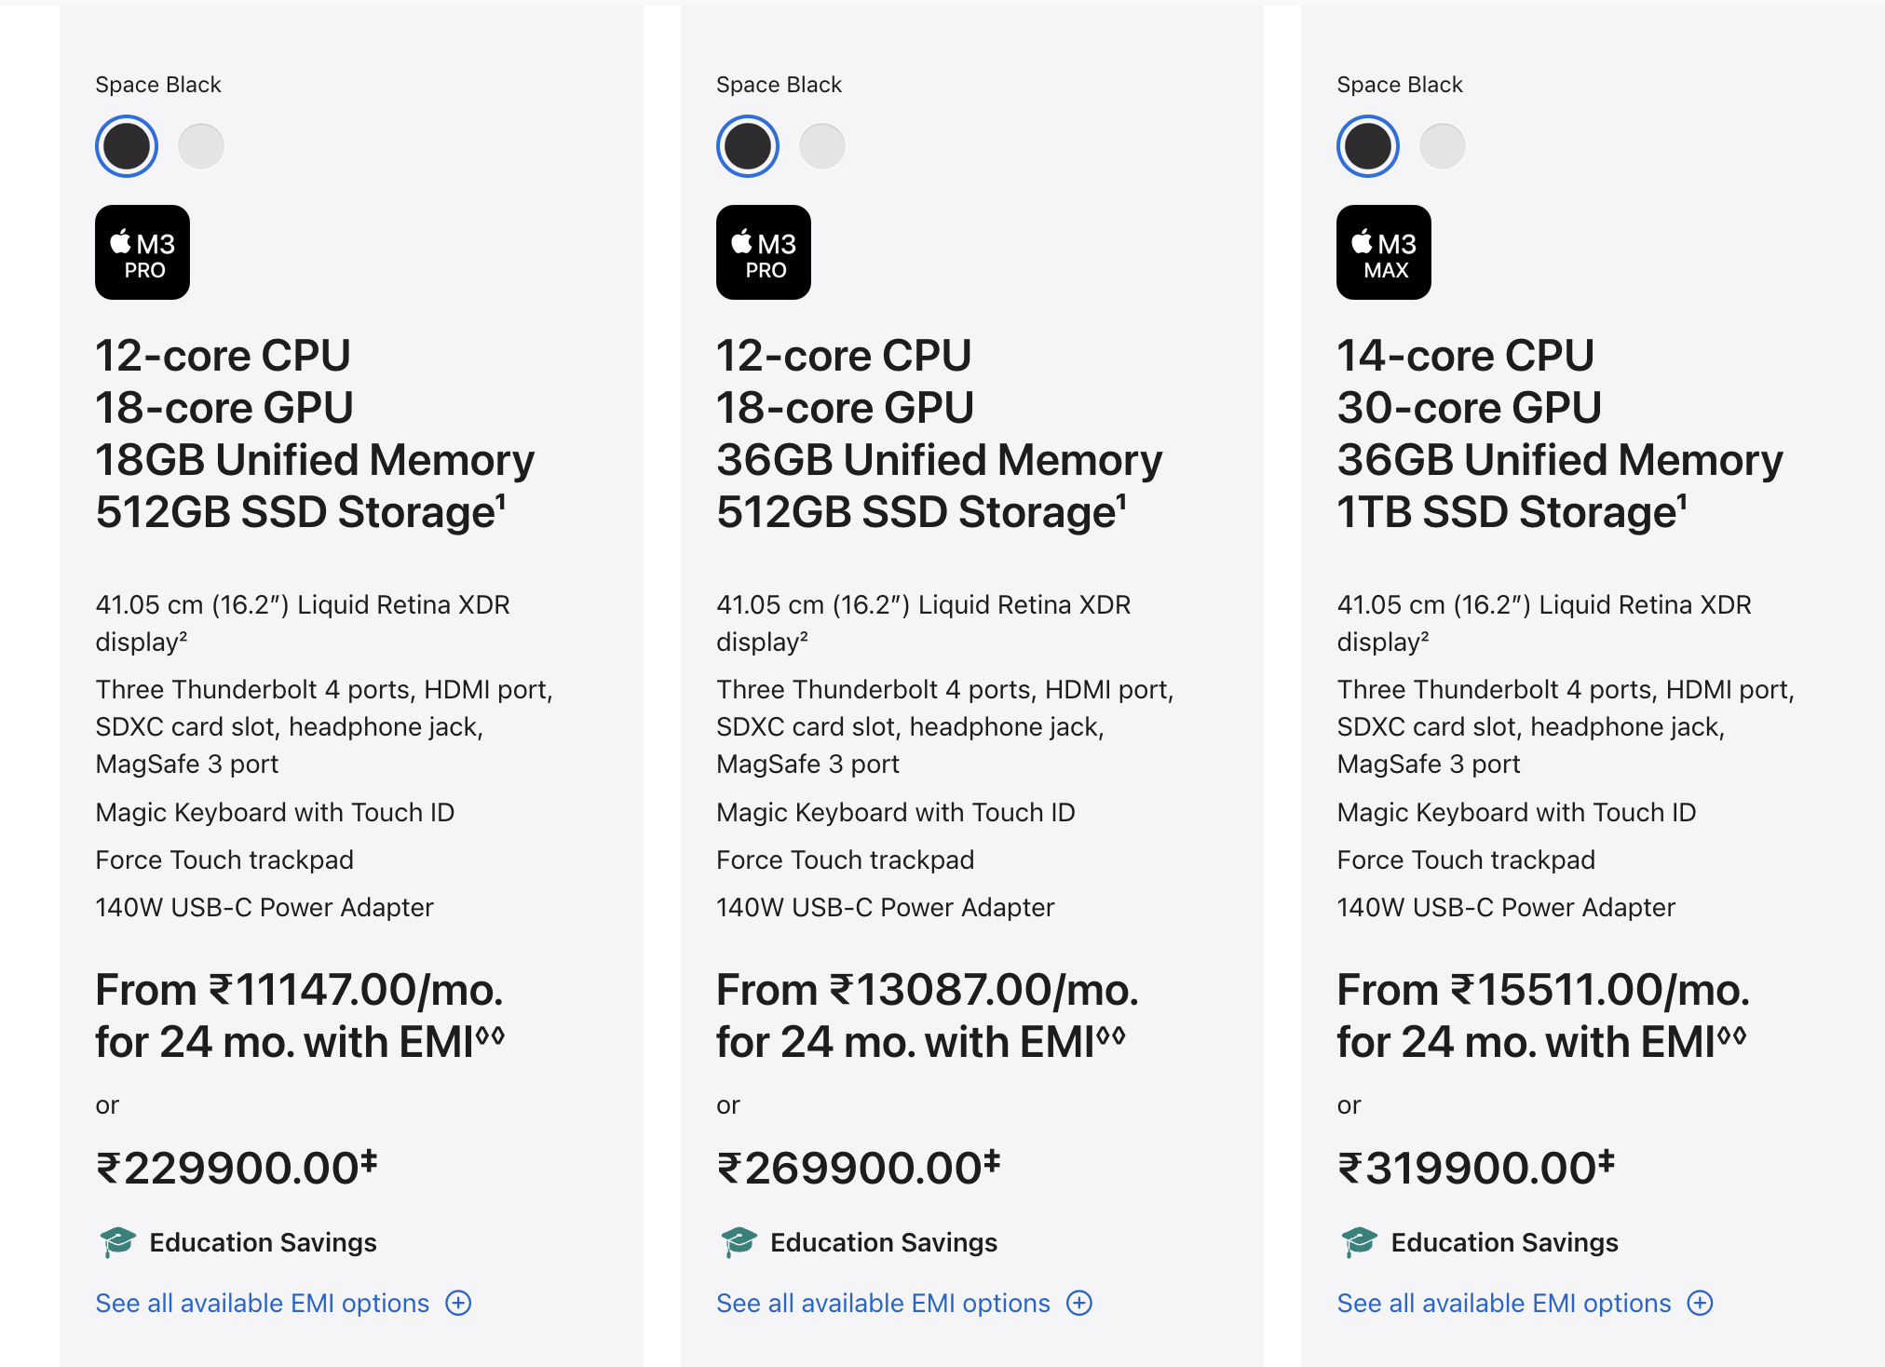Open 'See all available EMI options' for ₹319900.00 model

(1504, 1303)
